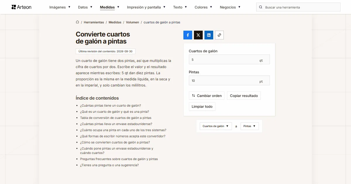The width and height of the screenshot is (351, 184).
Task: Share page on LinkedIn
Action: pyautogui.click(x=209, y=35)
